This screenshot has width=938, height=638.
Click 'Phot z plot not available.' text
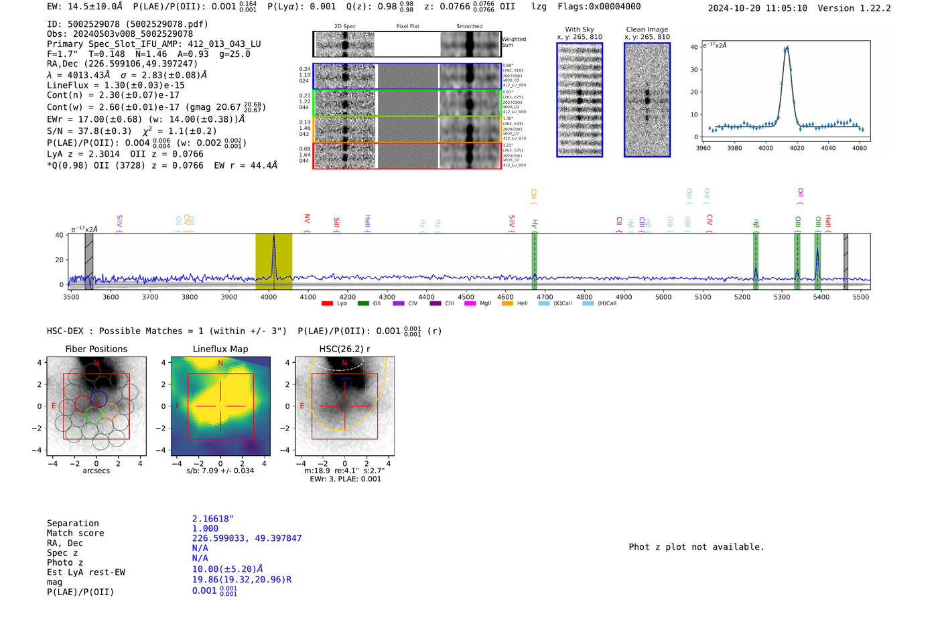tap(697, 547)
